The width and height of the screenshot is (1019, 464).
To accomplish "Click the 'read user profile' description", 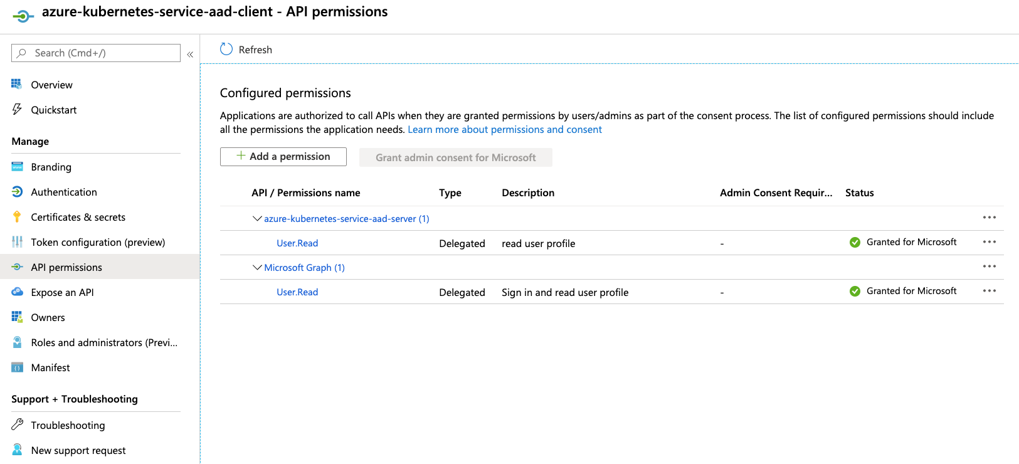I will point(538,243).
